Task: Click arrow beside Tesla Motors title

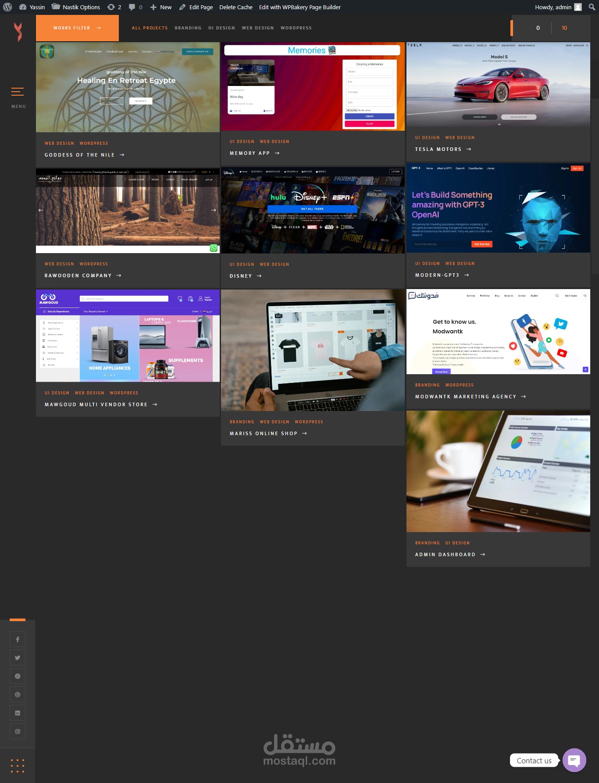Action: (469, 149)
